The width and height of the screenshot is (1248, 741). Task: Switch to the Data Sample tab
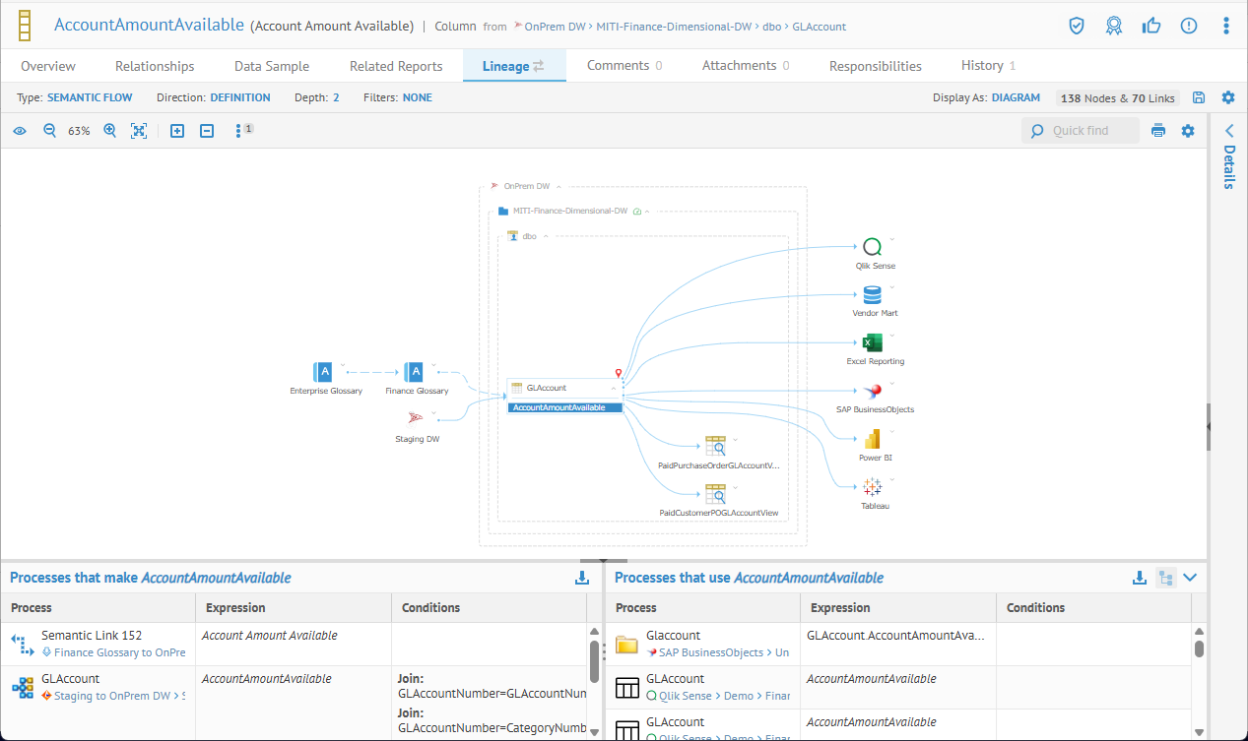272,66
